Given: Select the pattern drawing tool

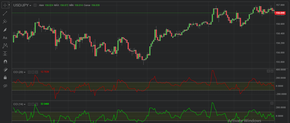Looking at the screenshot, I should point(5,46).
